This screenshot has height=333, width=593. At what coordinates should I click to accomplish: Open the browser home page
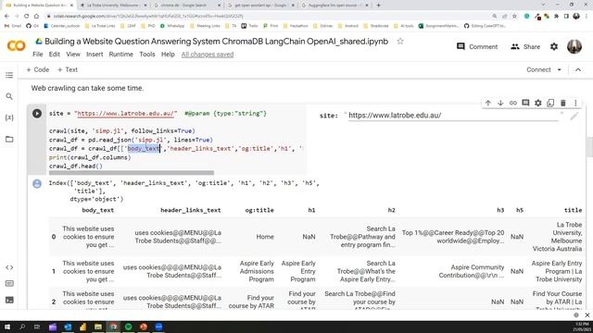tap(36, 17)
